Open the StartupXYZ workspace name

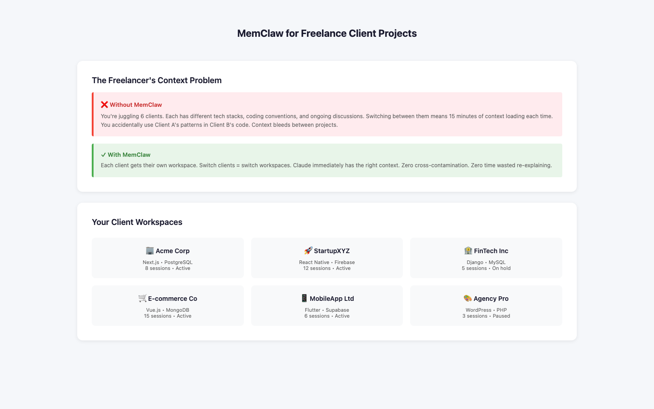pos(332,251)
